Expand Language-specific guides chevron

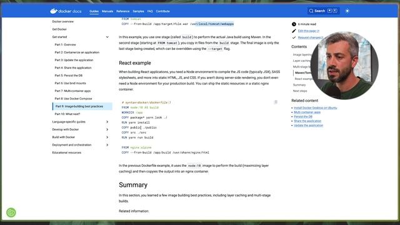(107, 122)
